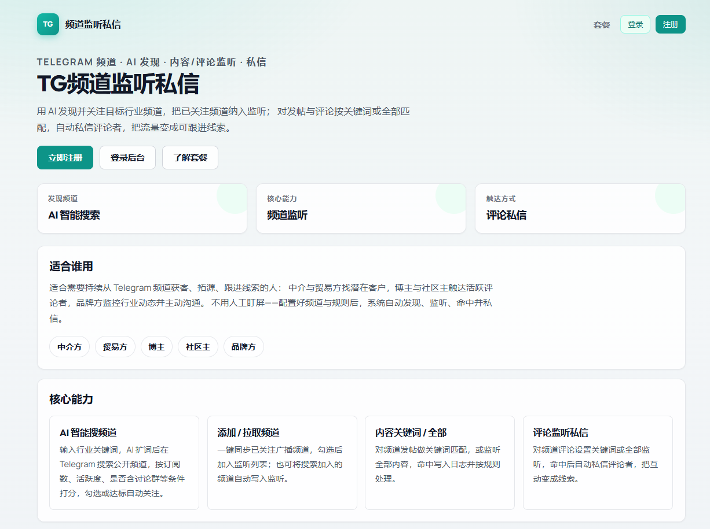Select the 频道监听 card
Image resolution: width=710 pixels, height=529 pixels.
[x=361, y=208]
